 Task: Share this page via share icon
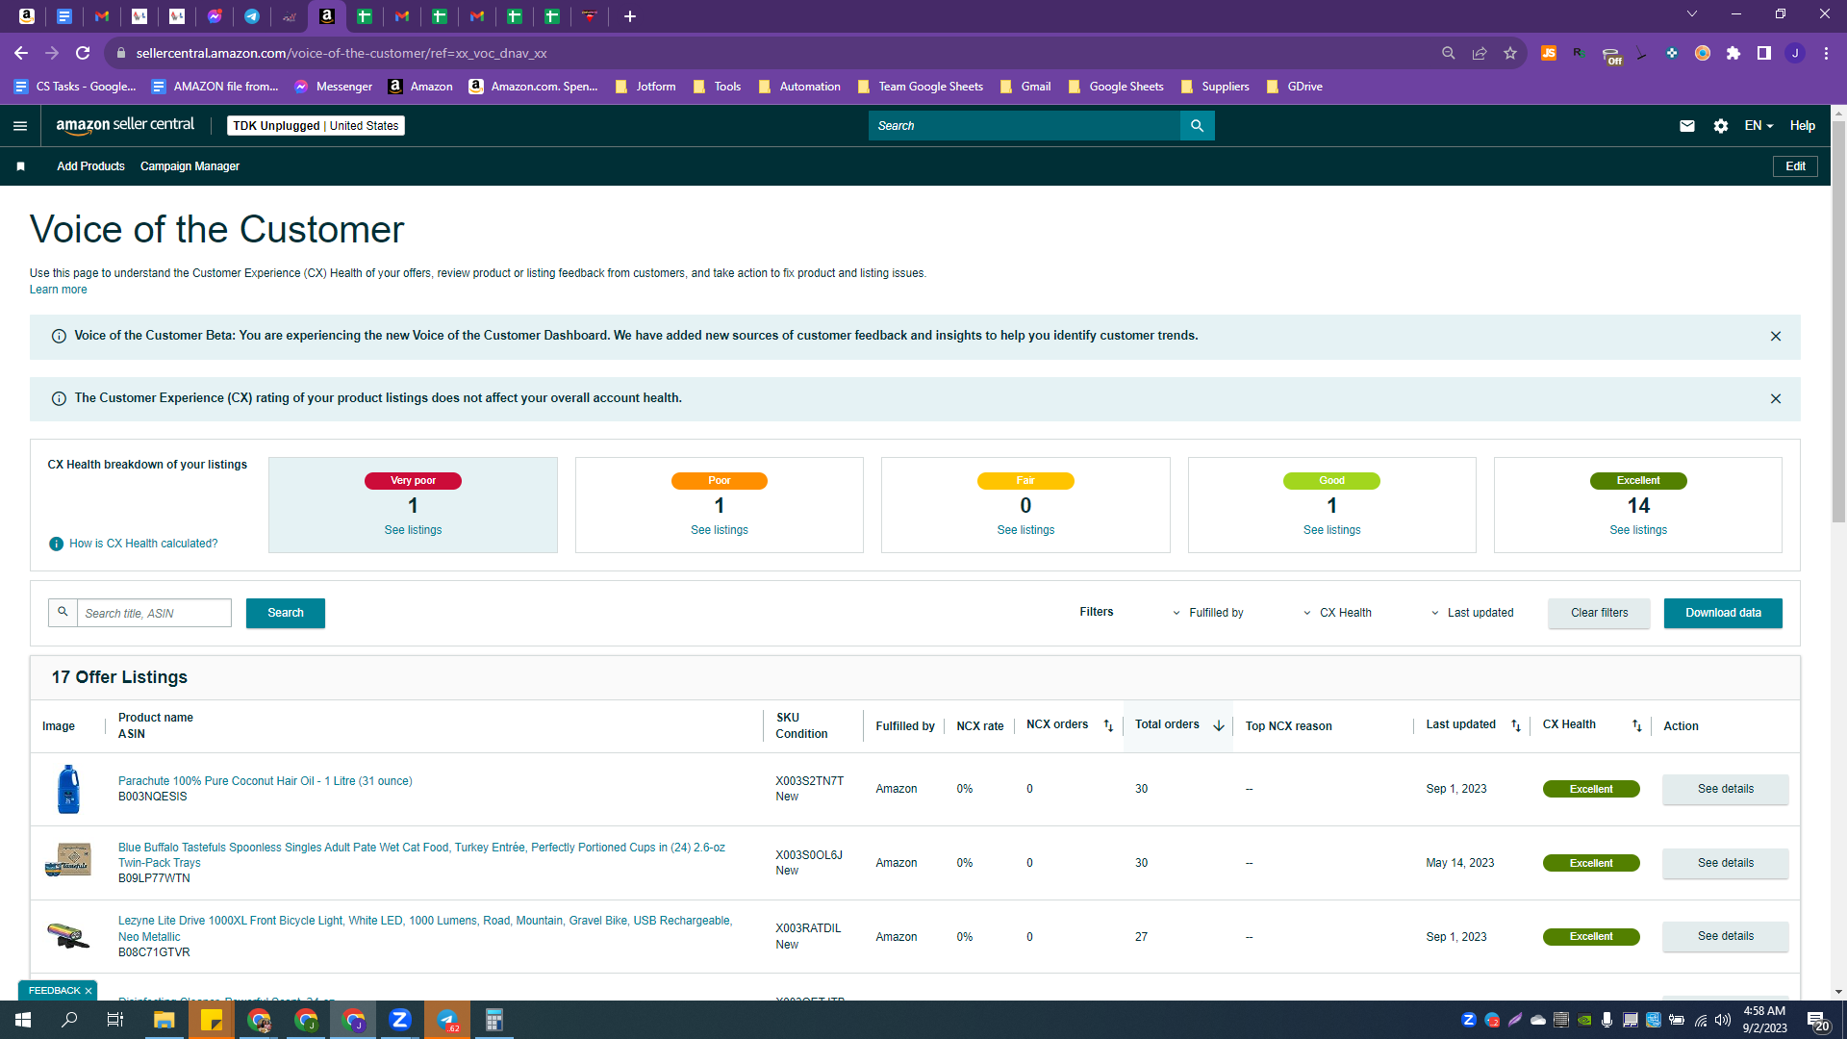[1480, 54]
